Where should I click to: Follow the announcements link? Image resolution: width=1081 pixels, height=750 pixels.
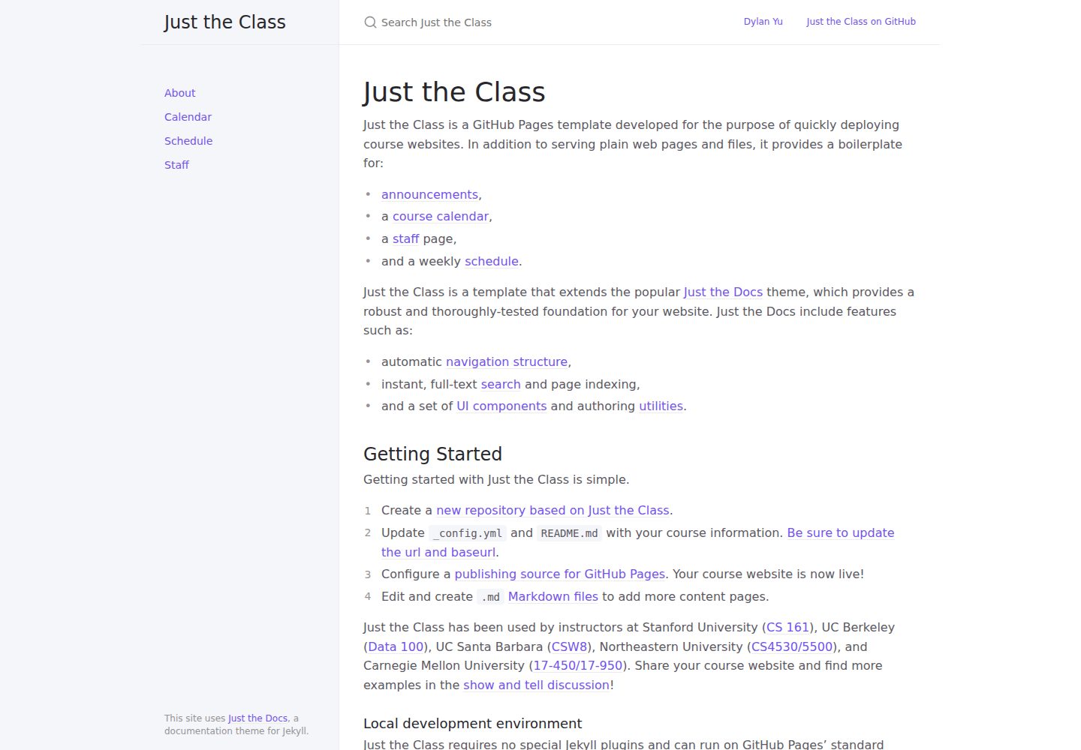click(429, 194)
